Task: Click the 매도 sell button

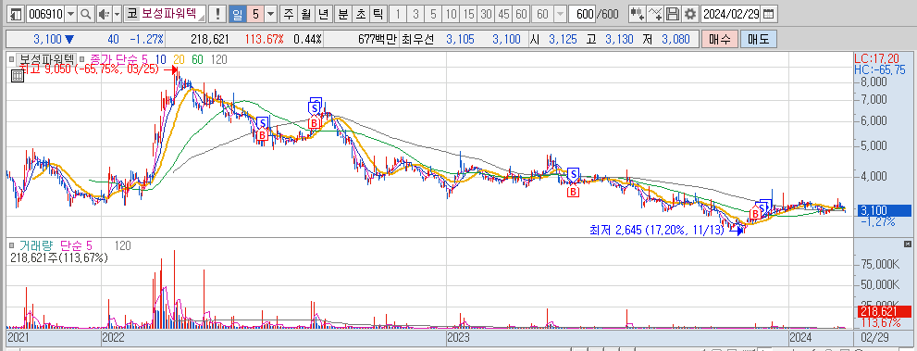Action: pos(759,39)
